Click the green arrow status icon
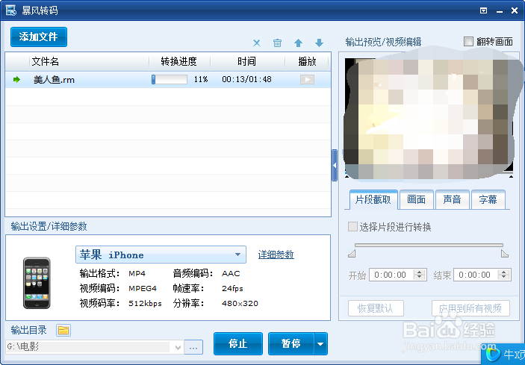525x365 pixels. point(16,80)
